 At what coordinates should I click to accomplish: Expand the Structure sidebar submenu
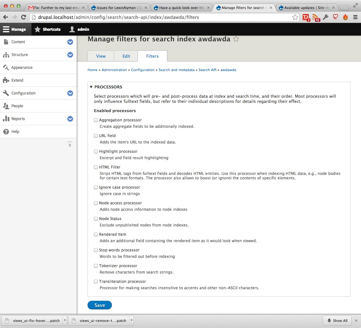(x=70, y=55)
